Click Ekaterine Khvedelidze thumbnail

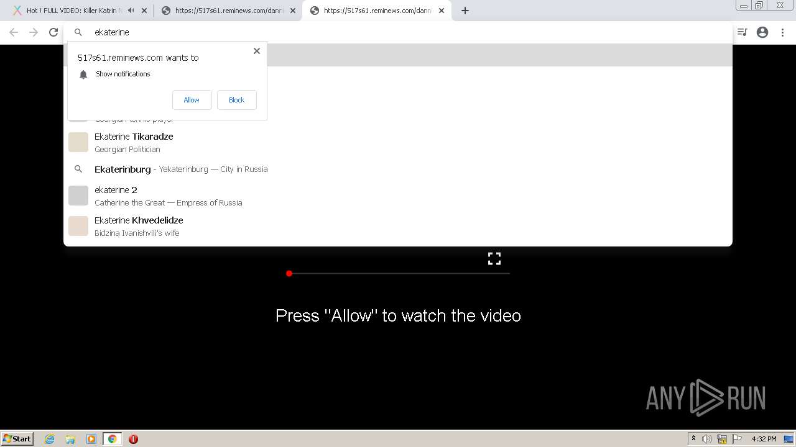point(78,226)
